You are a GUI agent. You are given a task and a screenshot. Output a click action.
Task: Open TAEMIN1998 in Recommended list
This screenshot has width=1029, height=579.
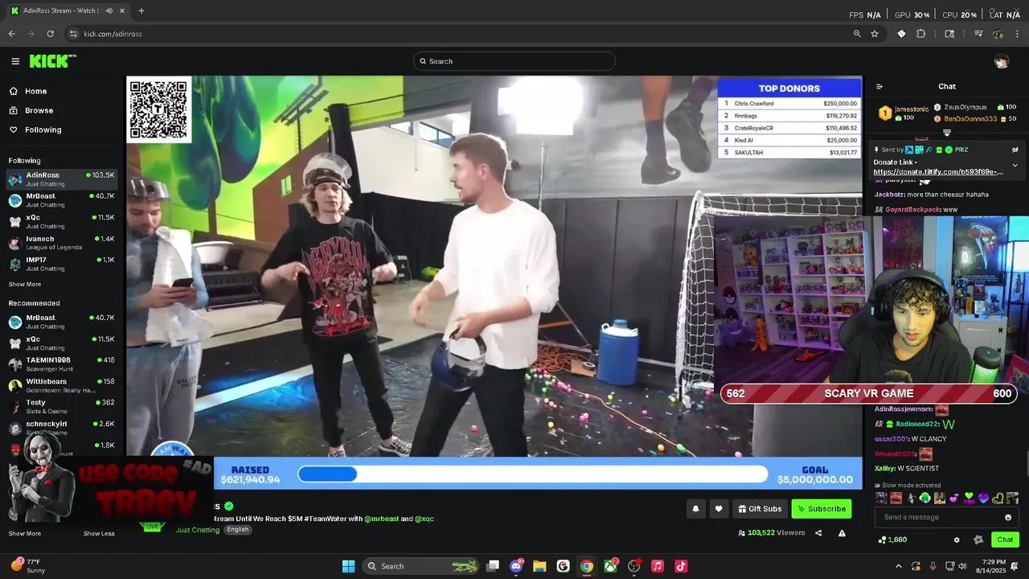click(x=62, y=363)
